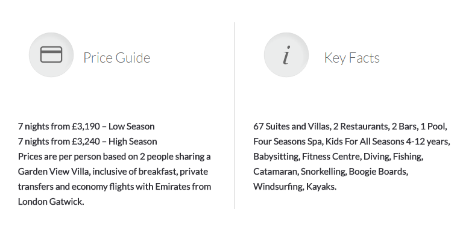Viewport: 457px width, 227px height.
Task: Click the 'London Gatwick' text
Action: (51, 202)
